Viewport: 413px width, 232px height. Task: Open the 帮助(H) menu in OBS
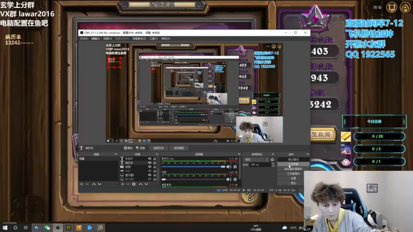[x=166, y=39]
